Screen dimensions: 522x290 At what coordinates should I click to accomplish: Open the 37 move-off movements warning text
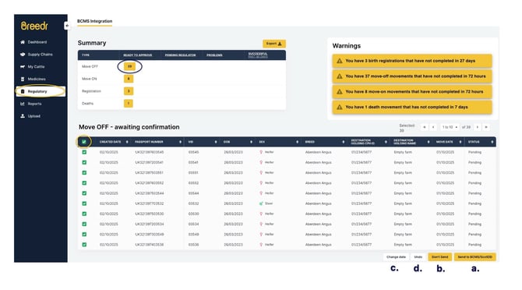[x=415, y=76]
